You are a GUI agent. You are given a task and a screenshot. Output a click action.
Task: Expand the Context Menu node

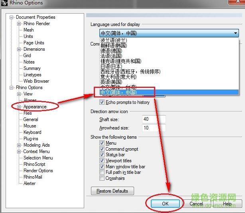19,151
